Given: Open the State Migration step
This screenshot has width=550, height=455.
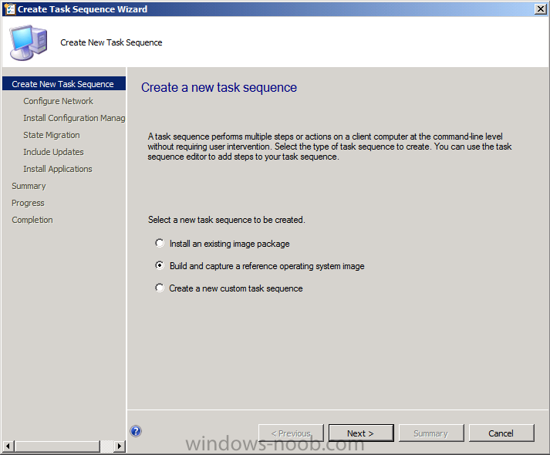Looking at the screenshot, I should pyautogui.click(x=52, y=135).
